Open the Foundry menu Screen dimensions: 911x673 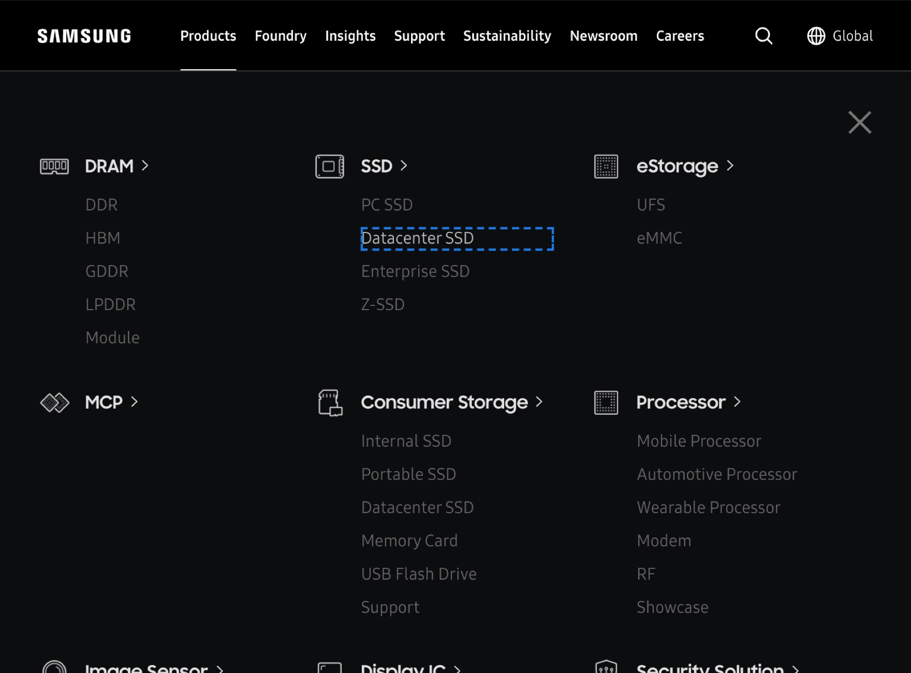click(x=281, y=36)
